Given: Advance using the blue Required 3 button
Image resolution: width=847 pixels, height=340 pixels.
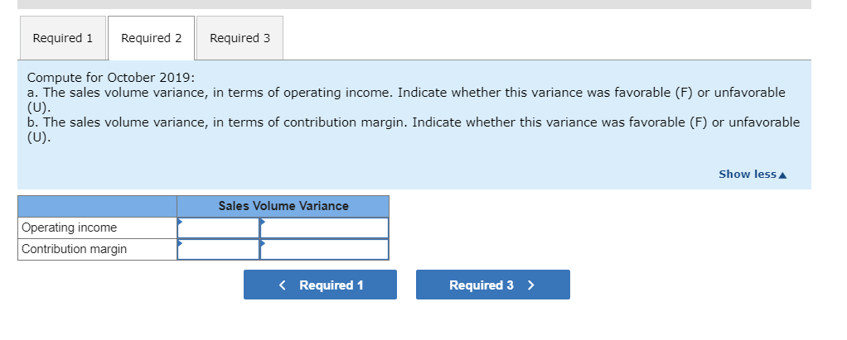Looking at the screenshot, I should (x=492, y=285).
